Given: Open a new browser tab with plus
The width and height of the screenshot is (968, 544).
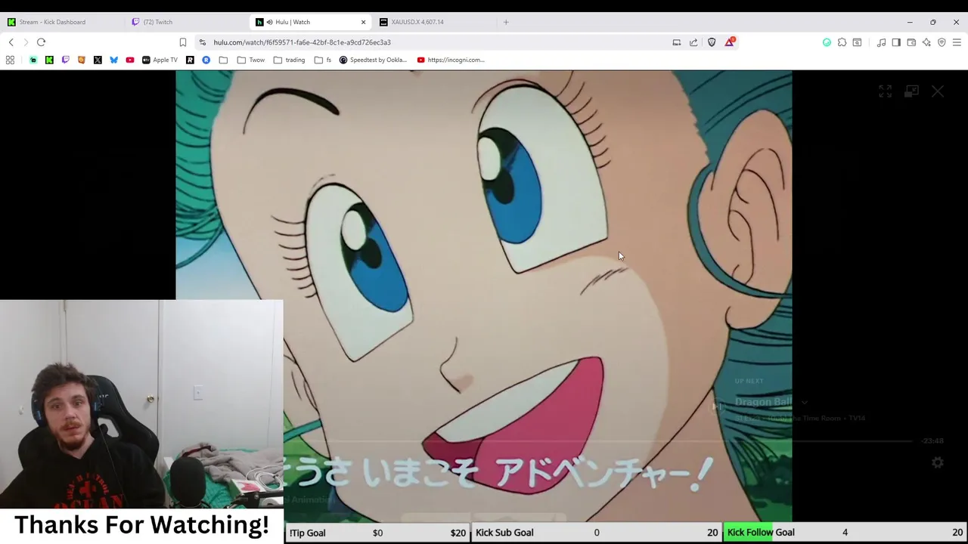Looking at the screenshot, I should [506, 22].
